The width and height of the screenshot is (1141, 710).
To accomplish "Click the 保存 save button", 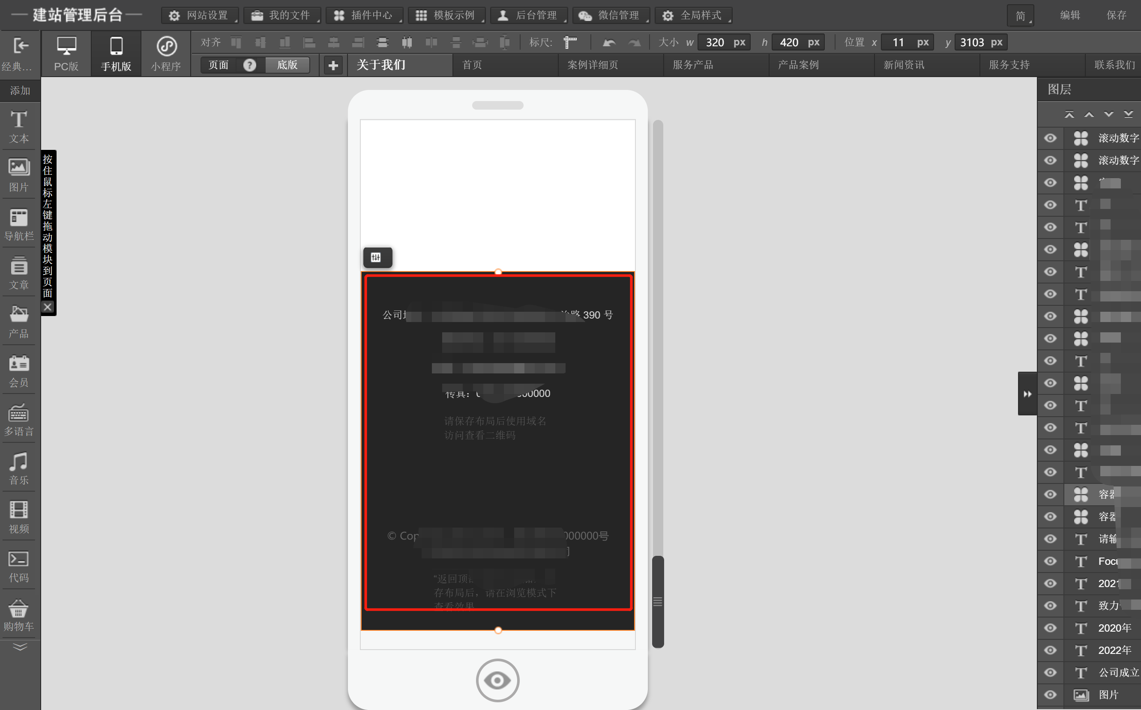I will pyautogui.click(x=1116, y=15).
